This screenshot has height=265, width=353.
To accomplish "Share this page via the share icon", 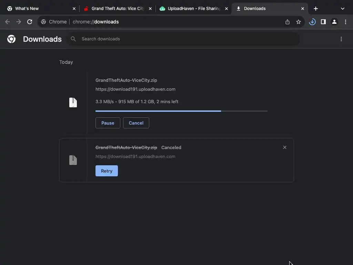I will tap(287, 22).
